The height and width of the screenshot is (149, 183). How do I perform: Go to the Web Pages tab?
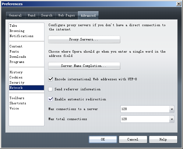66,16
